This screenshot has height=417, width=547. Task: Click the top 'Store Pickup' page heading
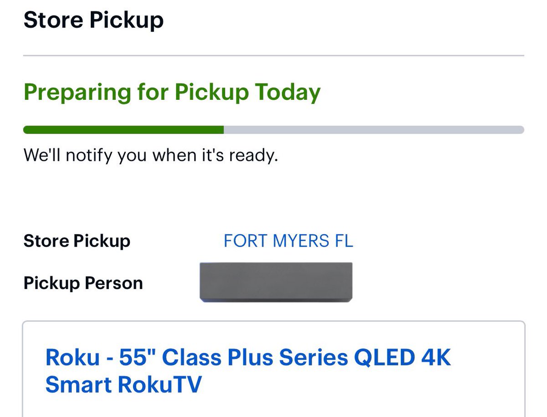pos(93,21)
